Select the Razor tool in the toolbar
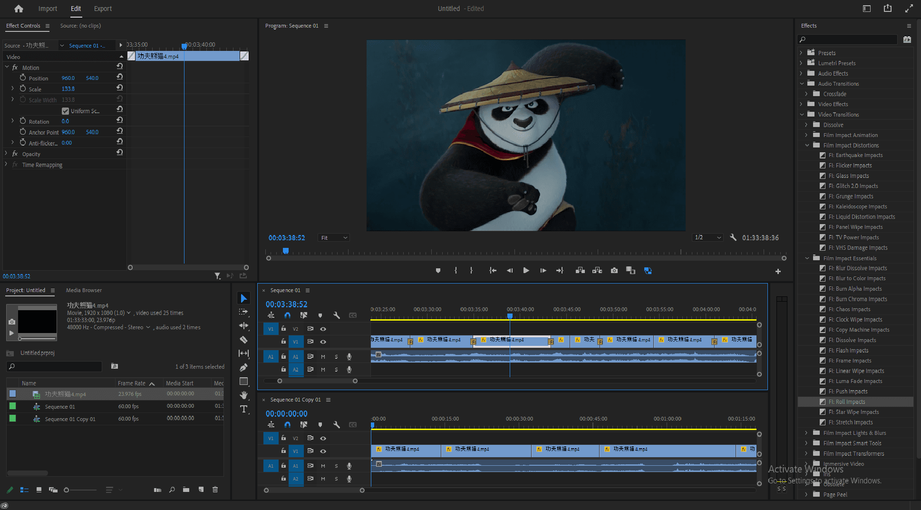 [243, 340]
